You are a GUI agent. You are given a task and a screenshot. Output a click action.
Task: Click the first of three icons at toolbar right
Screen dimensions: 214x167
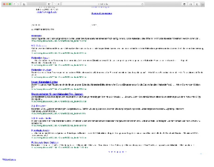[184, 4]
